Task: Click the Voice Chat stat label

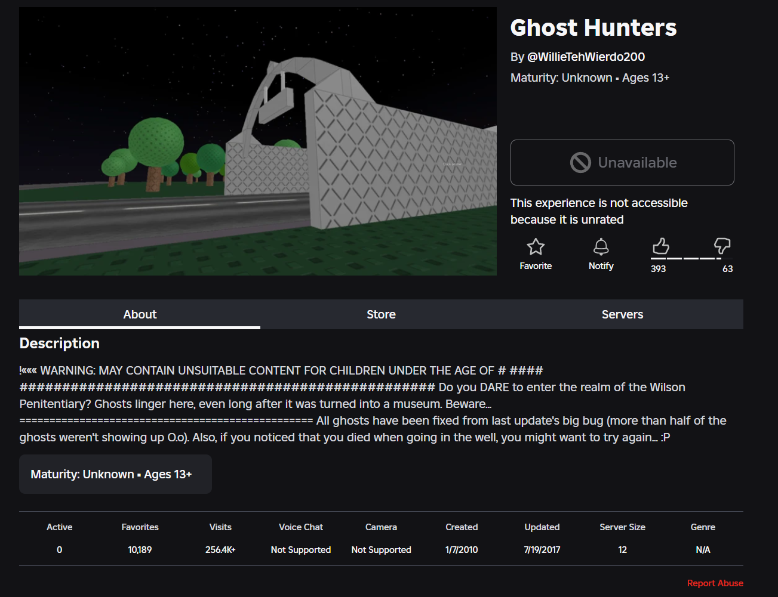Action: (x=301, y=527)
